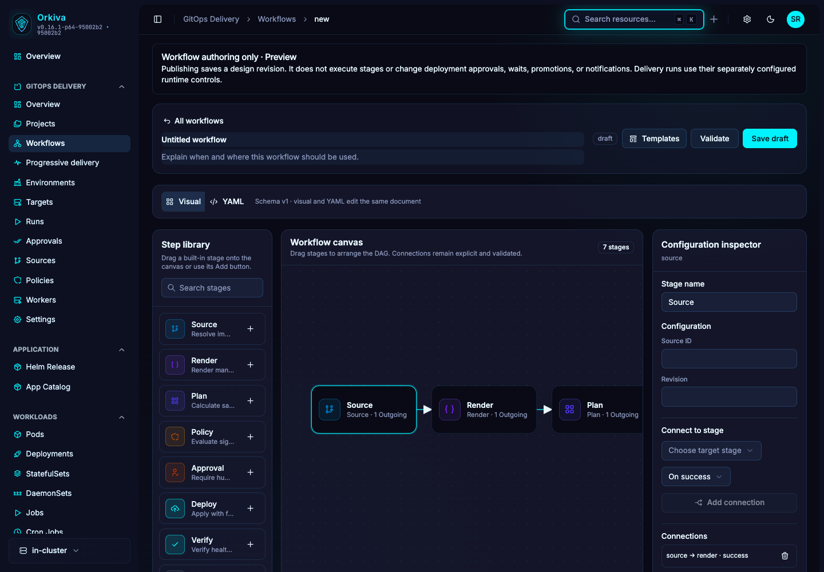Click the Search stages field

tap(212, 288)
